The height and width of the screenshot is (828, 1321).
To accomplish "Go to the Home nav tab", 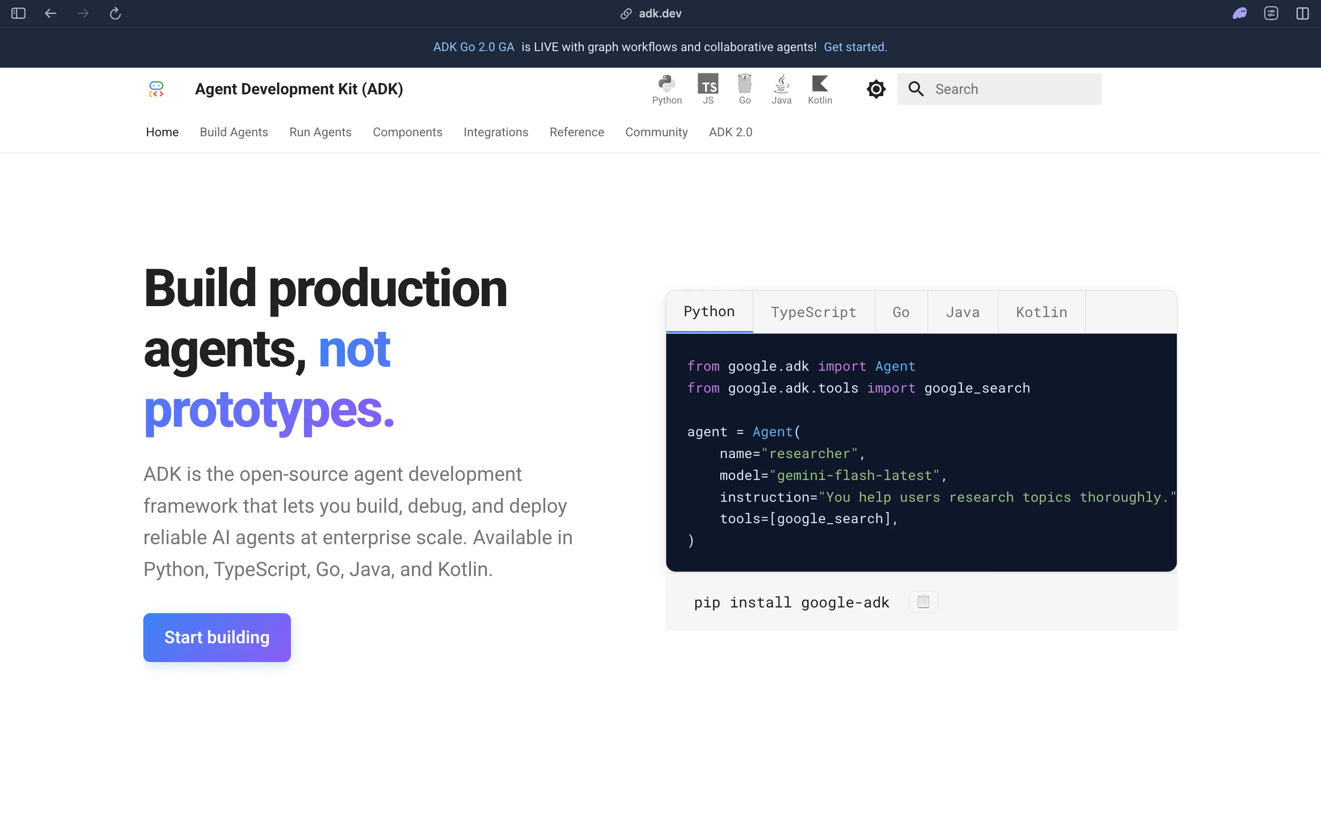I will pos(162,132).
